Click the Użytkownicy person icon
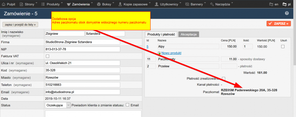This screenshot has width=296, height=117. pos(156,4)
